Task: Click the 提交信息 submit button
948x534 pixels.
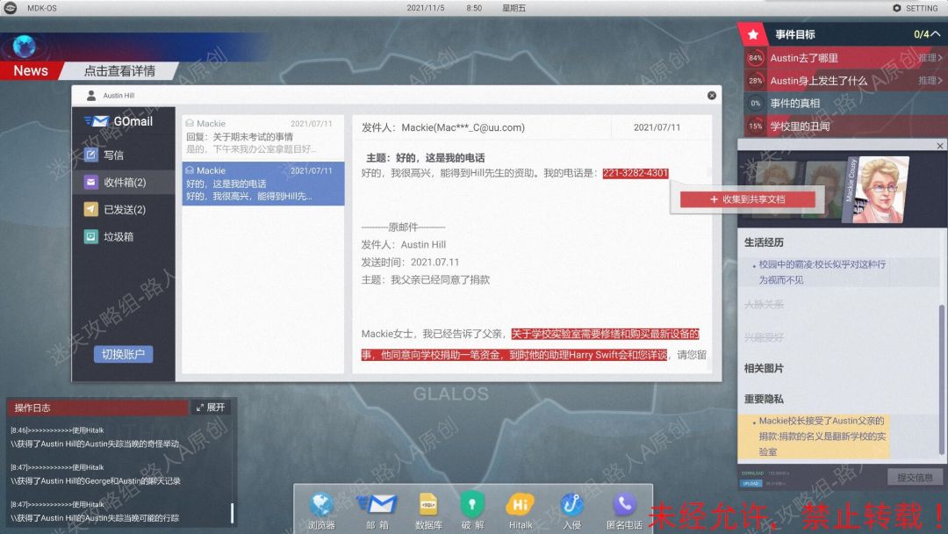Action: tap(915, 477)
